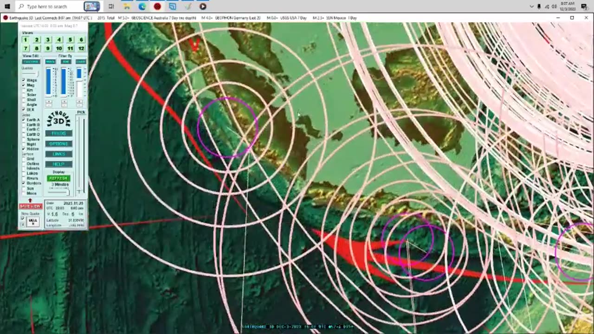Click the magenta quake circle over Sumatra
The width and height of the screenshot is (594, 334).
228,128
